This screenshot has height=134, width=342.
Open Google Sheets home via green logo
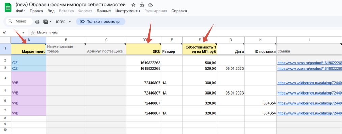(8, 8)
